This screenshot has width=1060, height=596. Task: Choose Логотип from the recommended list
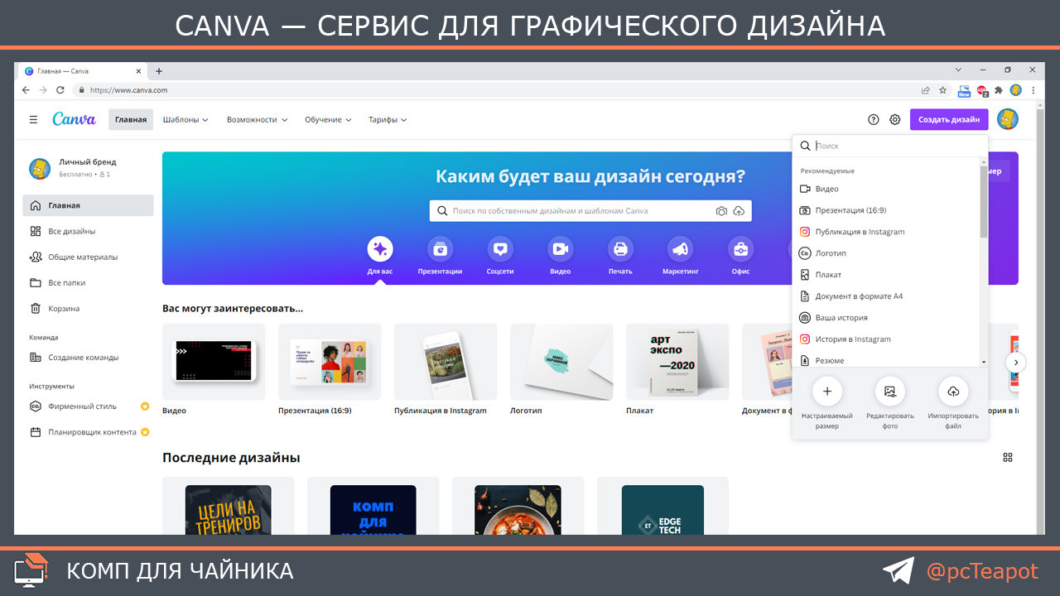[x=886, y=253]
